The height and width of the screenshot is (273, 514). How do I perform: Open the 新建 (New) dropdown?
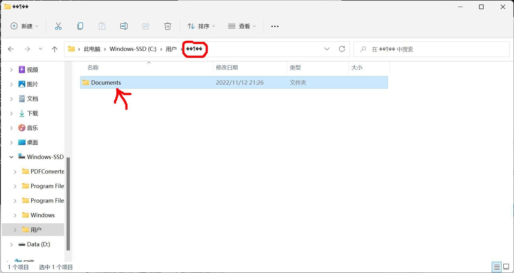(x=24, y=26)
